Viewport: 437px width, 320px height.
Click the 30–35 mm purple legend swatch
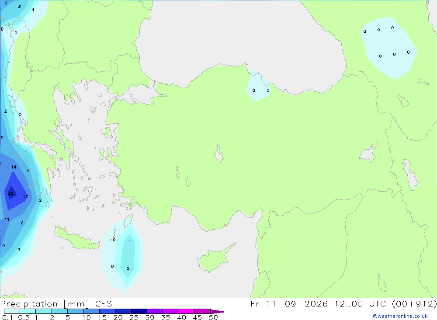(155, 311)
